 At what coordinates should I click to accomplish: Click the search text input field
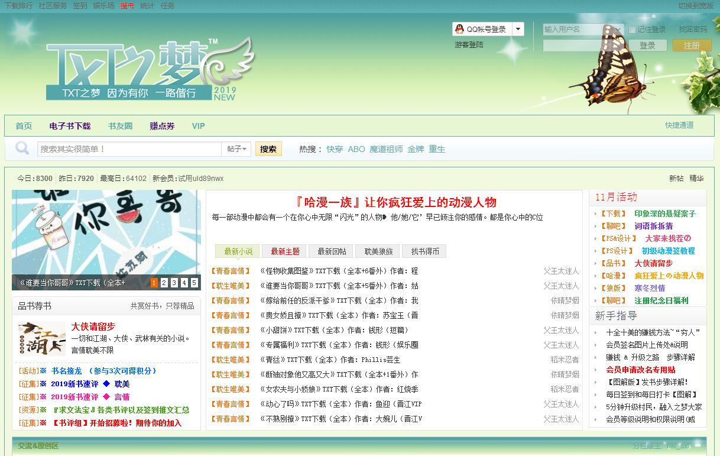click(129, 149)
